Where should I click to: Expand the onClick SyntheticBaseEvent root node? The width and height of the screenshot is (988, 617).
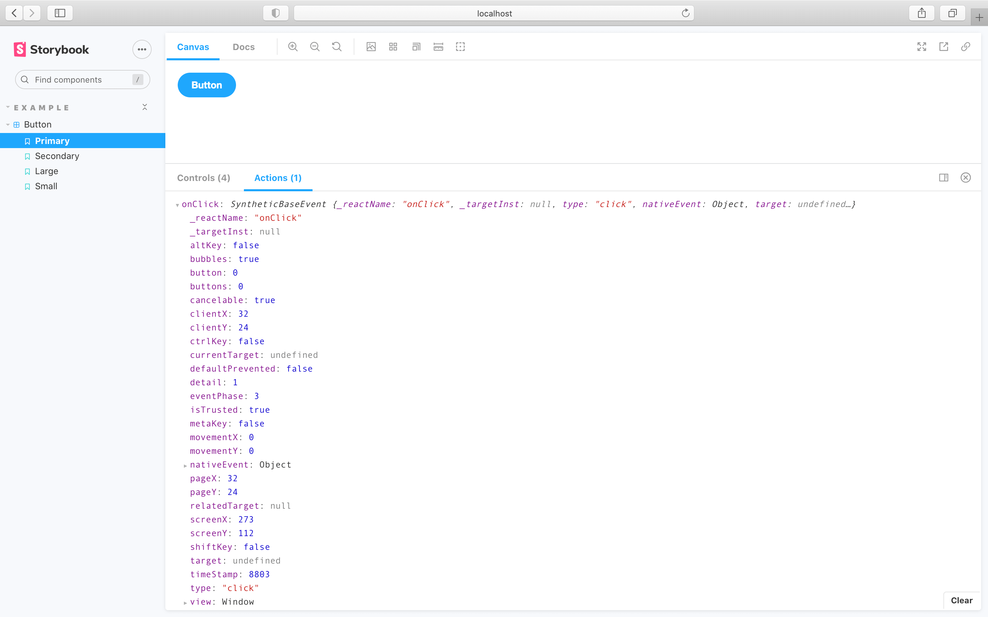pyautogui.click(x=177, y=205)
